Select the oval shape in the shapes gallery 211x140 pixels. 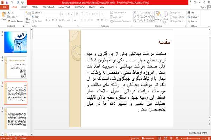coord(147,13)
